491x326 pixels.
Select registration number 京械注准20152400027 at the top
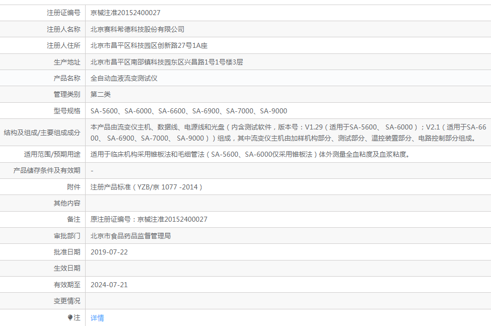pyautogui.click(x=125, y=13)
